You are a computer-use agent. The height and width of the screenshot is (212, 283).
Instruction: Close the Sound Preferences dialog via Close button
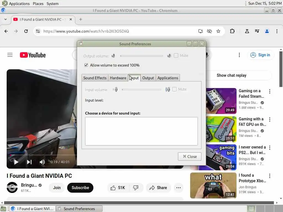point(190,157)
